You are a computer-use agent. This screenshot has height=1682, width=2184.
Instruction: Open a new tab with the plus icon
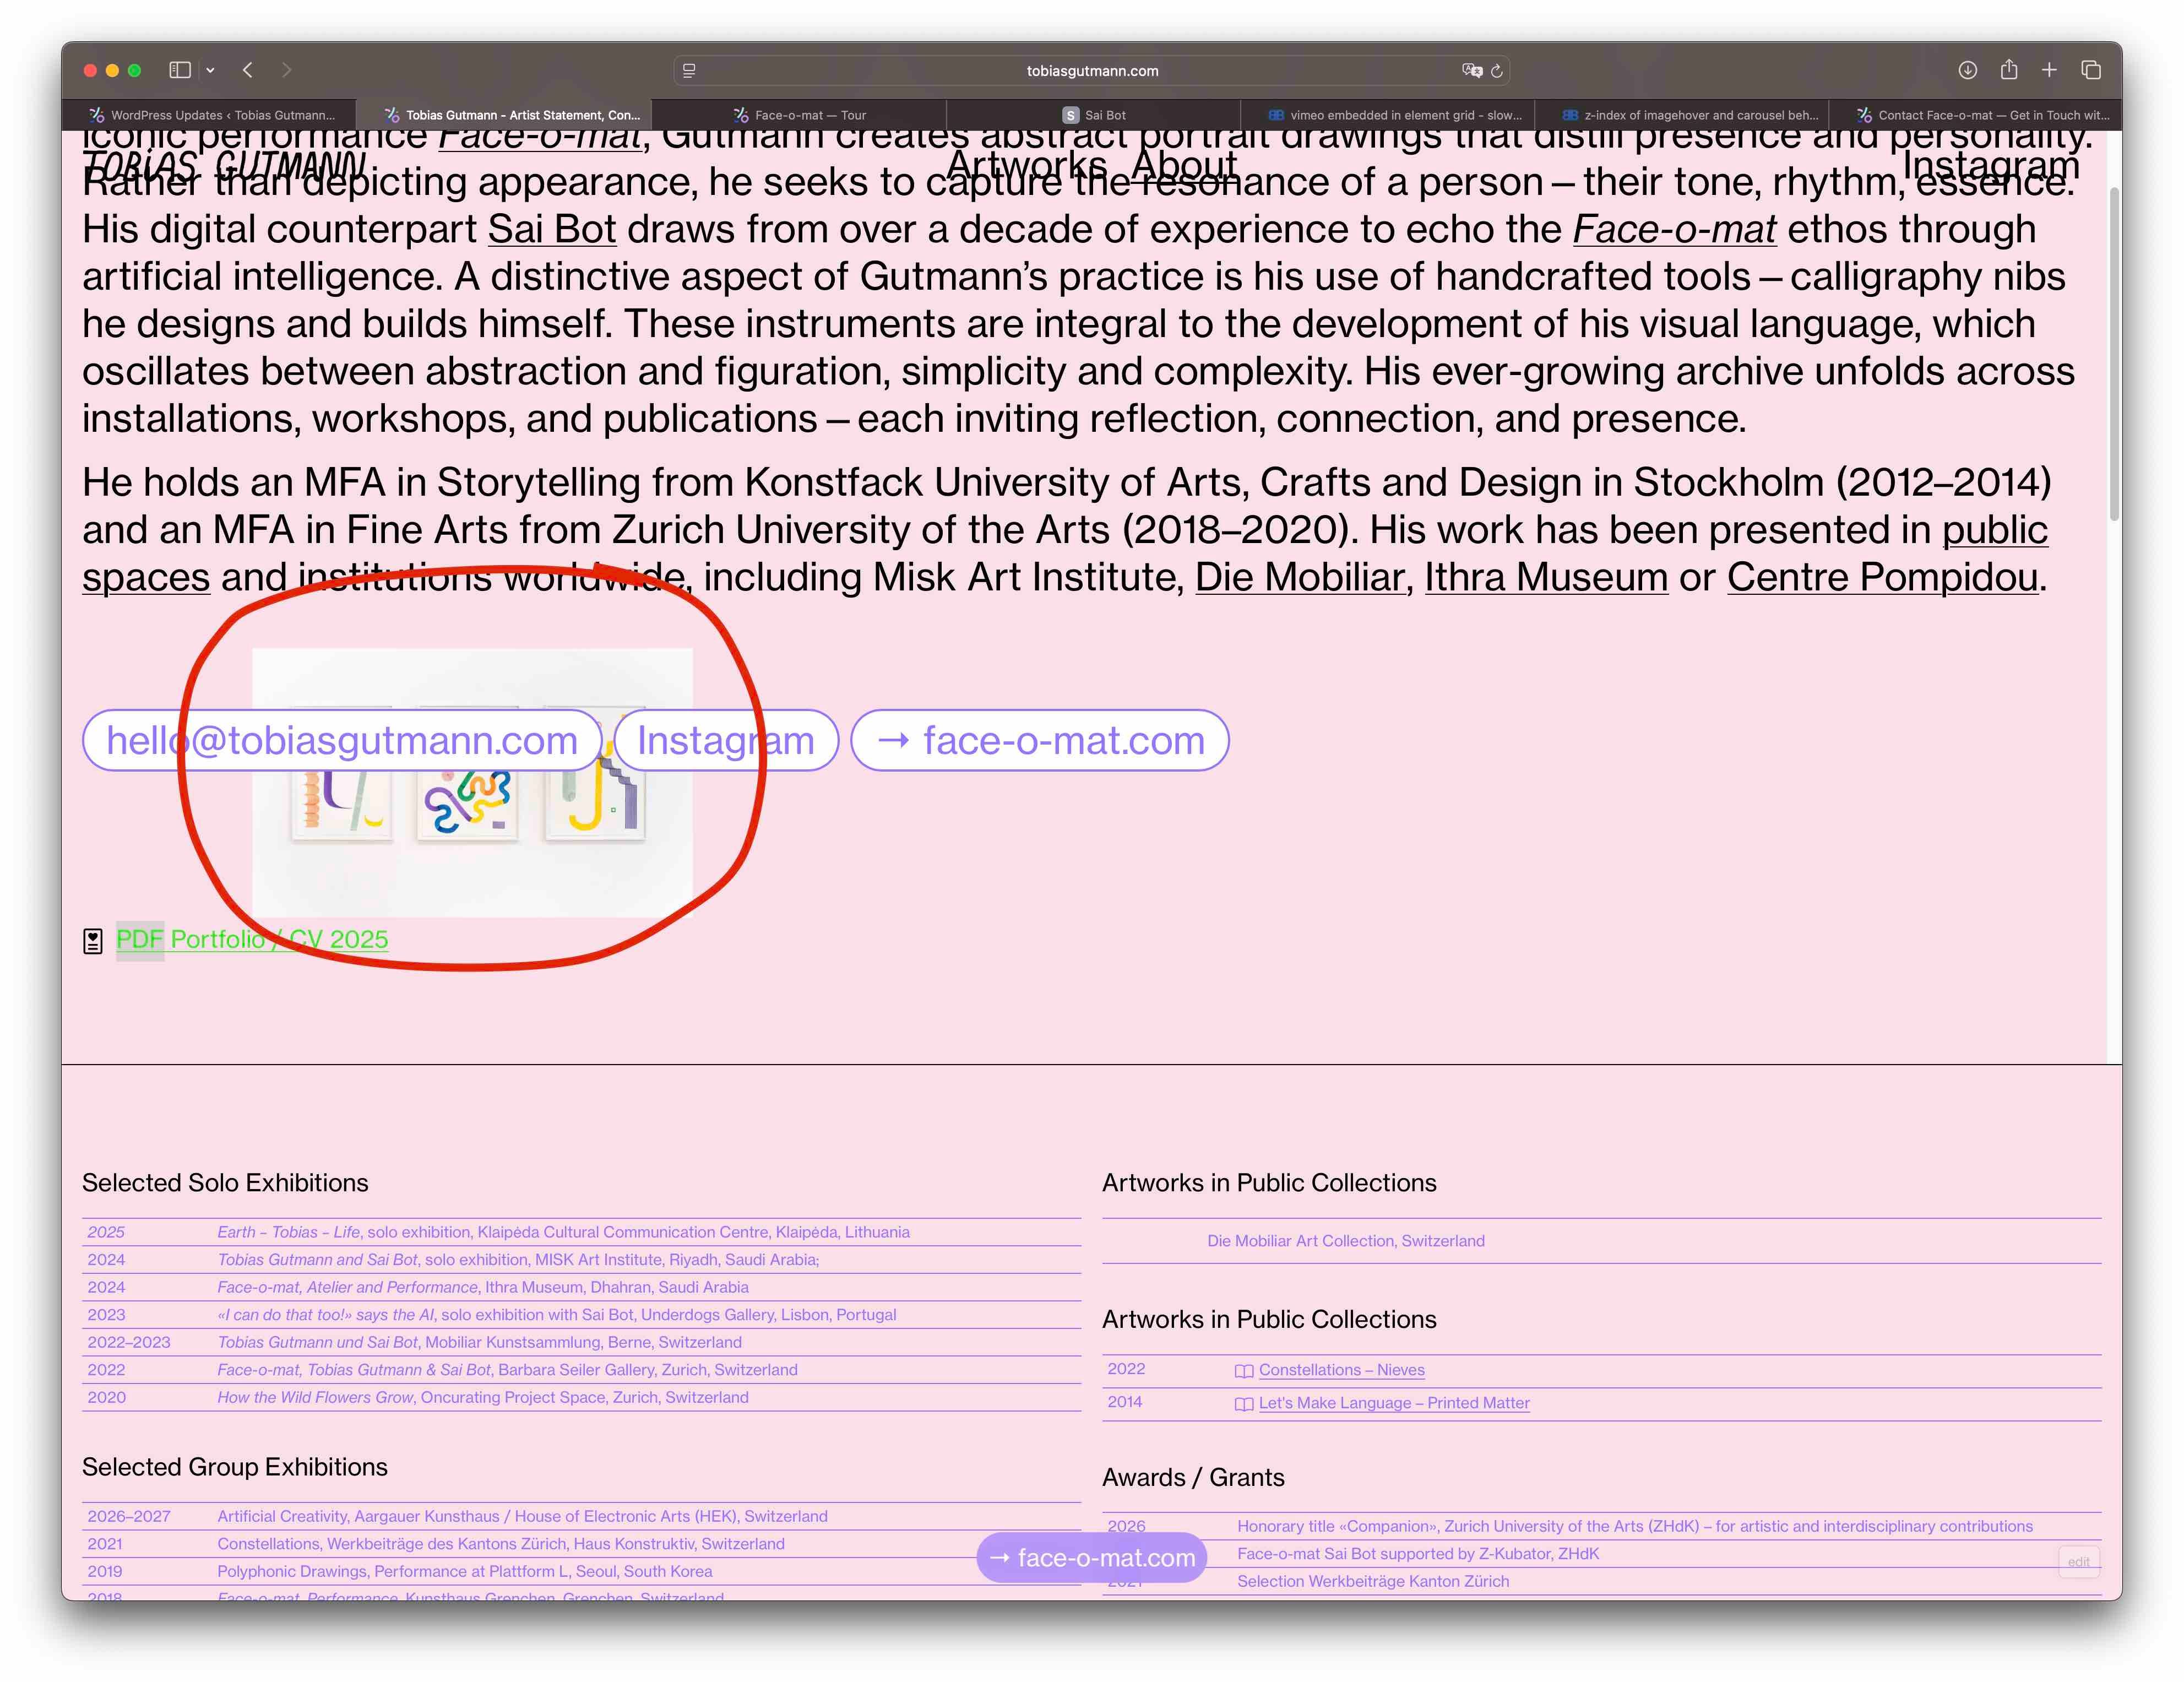pyautogui.click(x=2049, y=70)
